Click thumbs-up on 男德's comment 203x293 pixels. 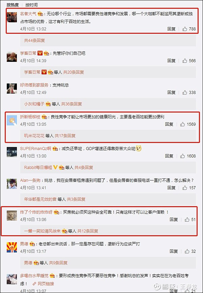coord(187,251)
